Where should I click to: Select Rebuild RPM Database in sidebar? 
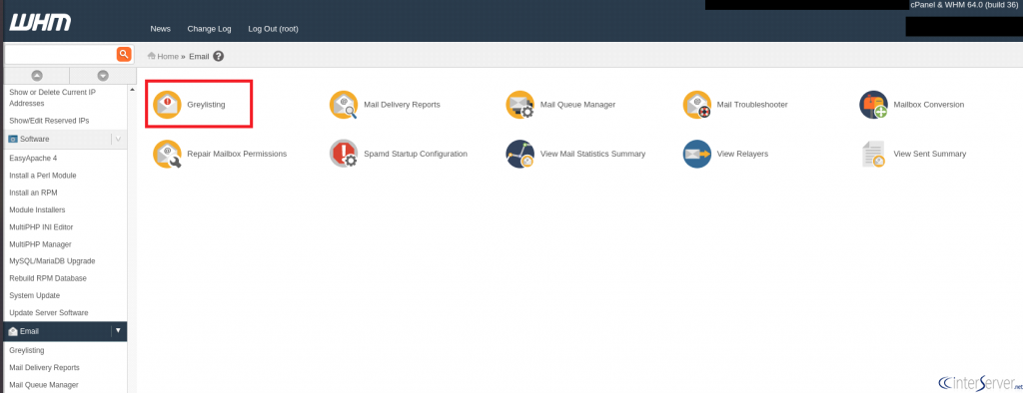pos(48,278)
